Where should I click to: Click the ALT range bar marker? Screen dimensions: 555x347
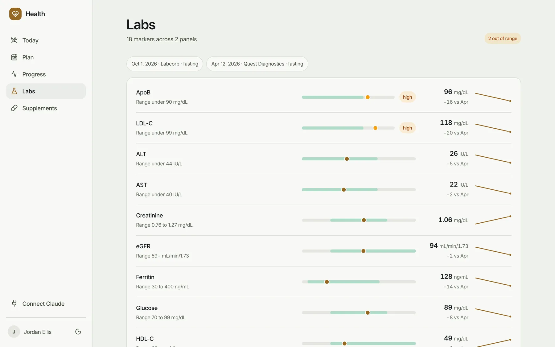point(347,159)
